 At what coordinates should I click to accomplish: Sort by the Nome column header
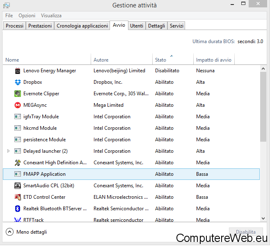[47, 60]
